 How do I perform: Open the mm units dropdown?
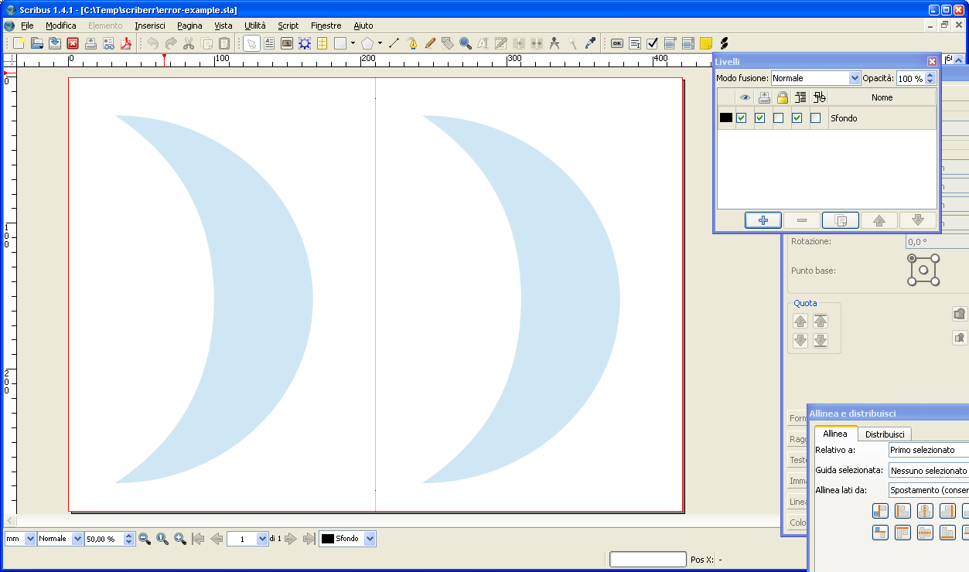point(21,539)
